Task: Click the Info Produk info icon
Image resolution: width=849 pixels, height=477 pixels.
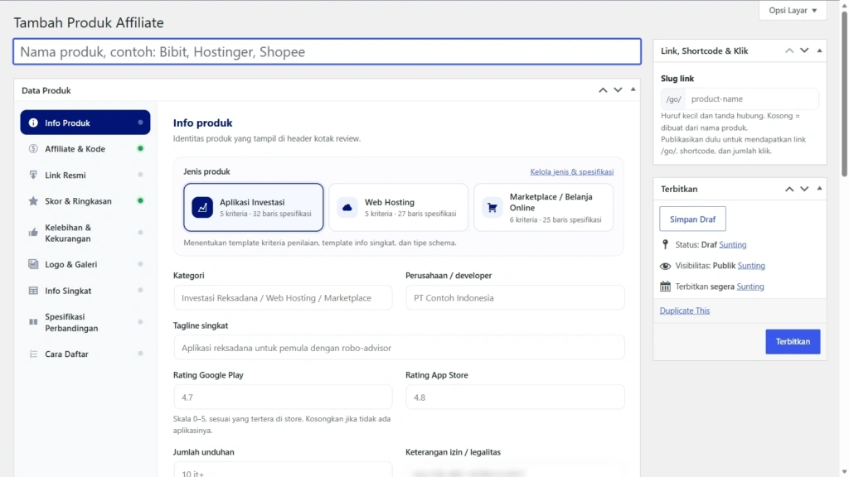Action: click(x=33, y=123)
